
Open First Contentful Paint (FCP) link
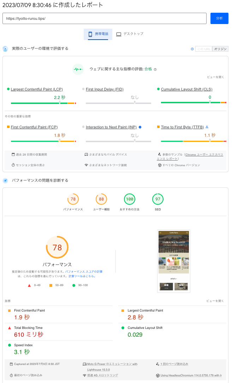coord(34,127)
